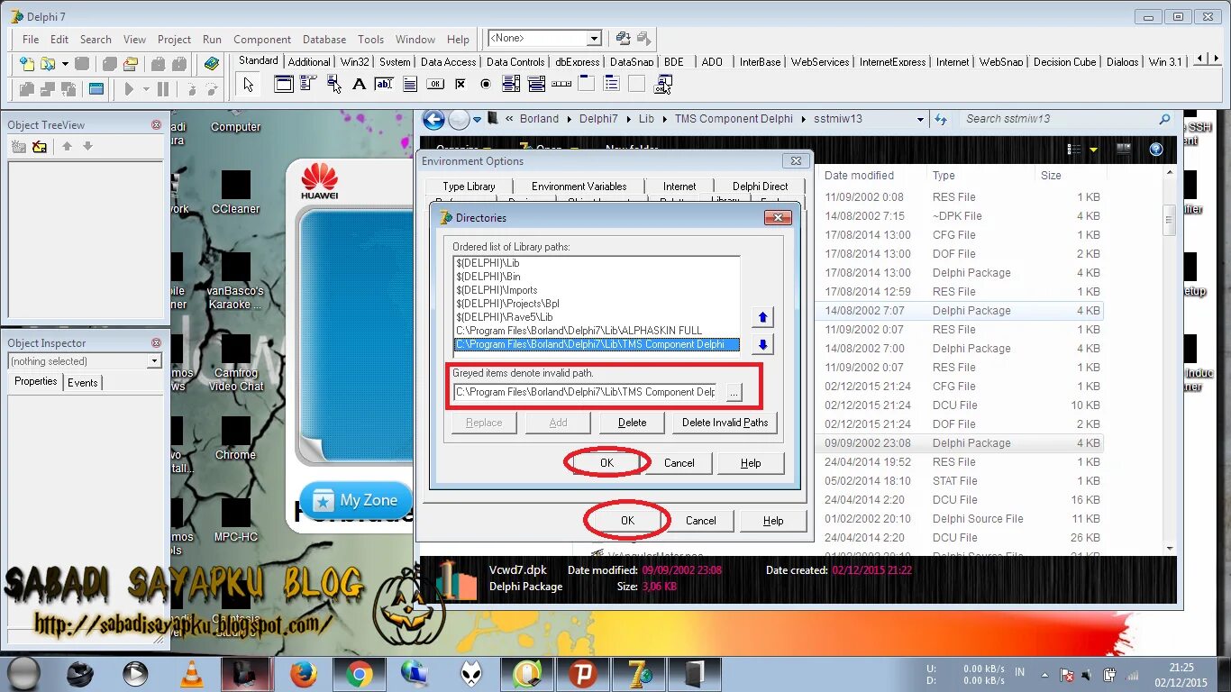Move library path down with blue arrow
This screenshot has height=692, width=1231.
pos(762,344)
